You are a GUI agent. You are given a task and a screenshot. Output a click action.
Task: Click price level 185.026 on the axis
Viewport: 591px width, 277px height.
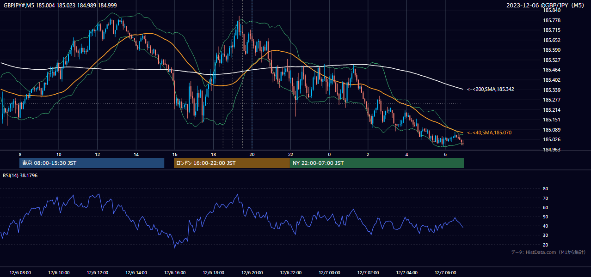551,139
